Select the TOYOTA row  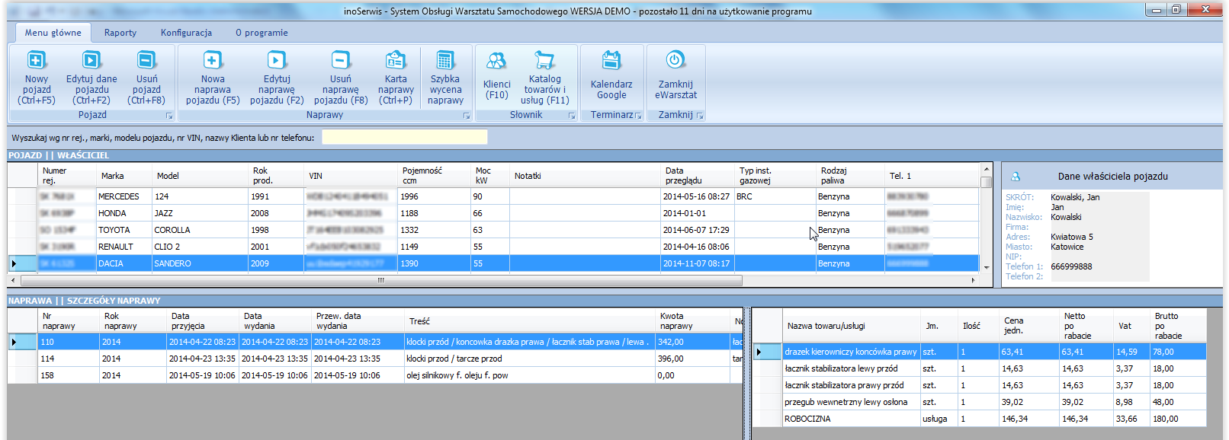click(x=493, y=230)
